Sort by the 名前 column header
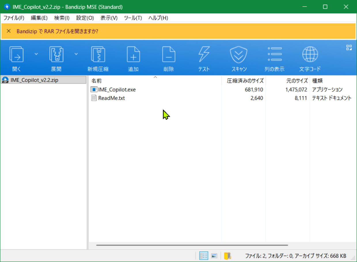This screenshot has height=262, width=357. [97, 81]
